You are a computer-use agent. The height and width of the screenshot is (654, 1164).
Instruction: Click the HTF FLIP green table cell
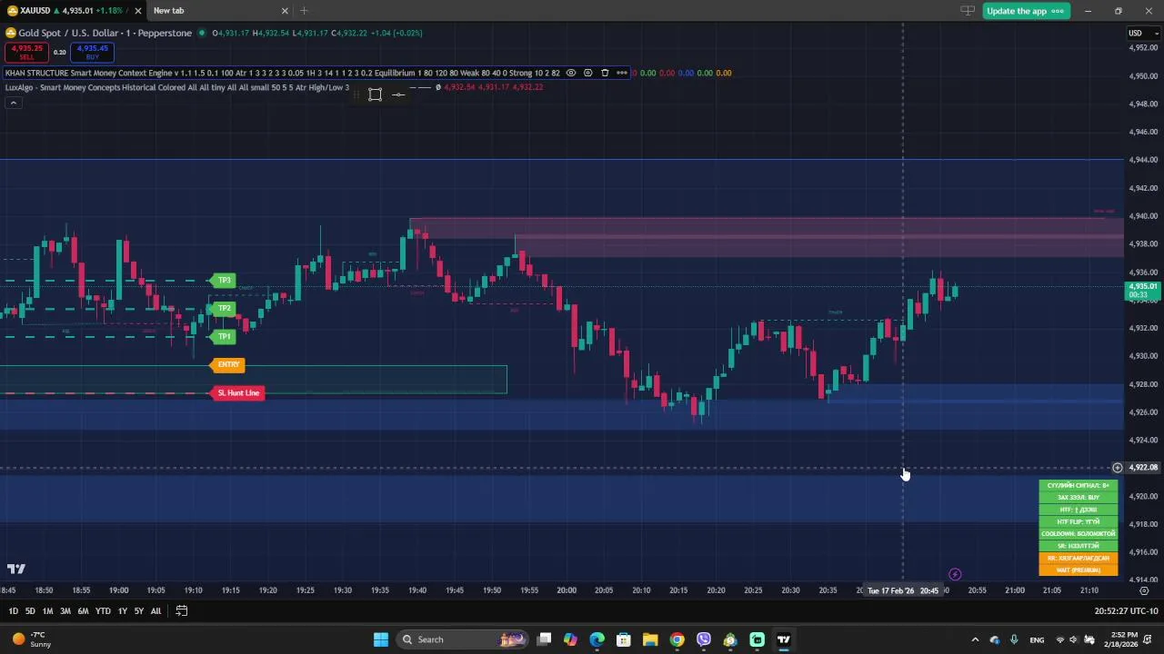(1079, 522)
